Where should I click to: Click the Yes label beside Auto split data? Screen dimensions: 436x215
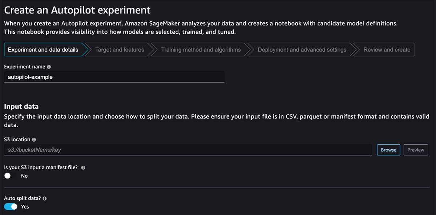tap(25, 207)
